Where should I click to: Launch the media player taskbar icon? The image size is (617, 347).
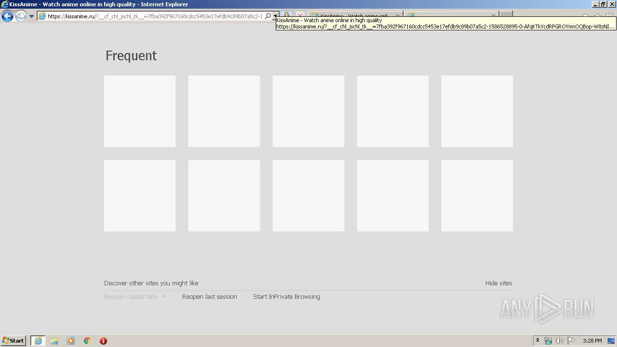[x=71, y=341]
